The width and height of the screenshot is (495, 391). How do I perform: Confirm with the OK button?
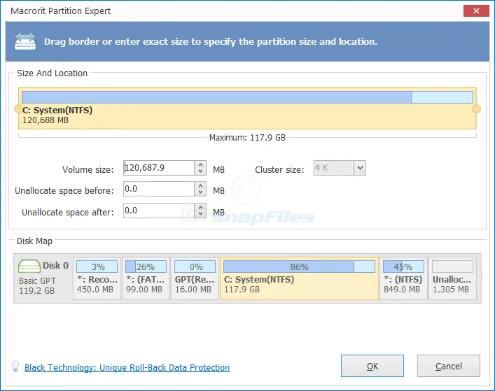pos(372,366)
